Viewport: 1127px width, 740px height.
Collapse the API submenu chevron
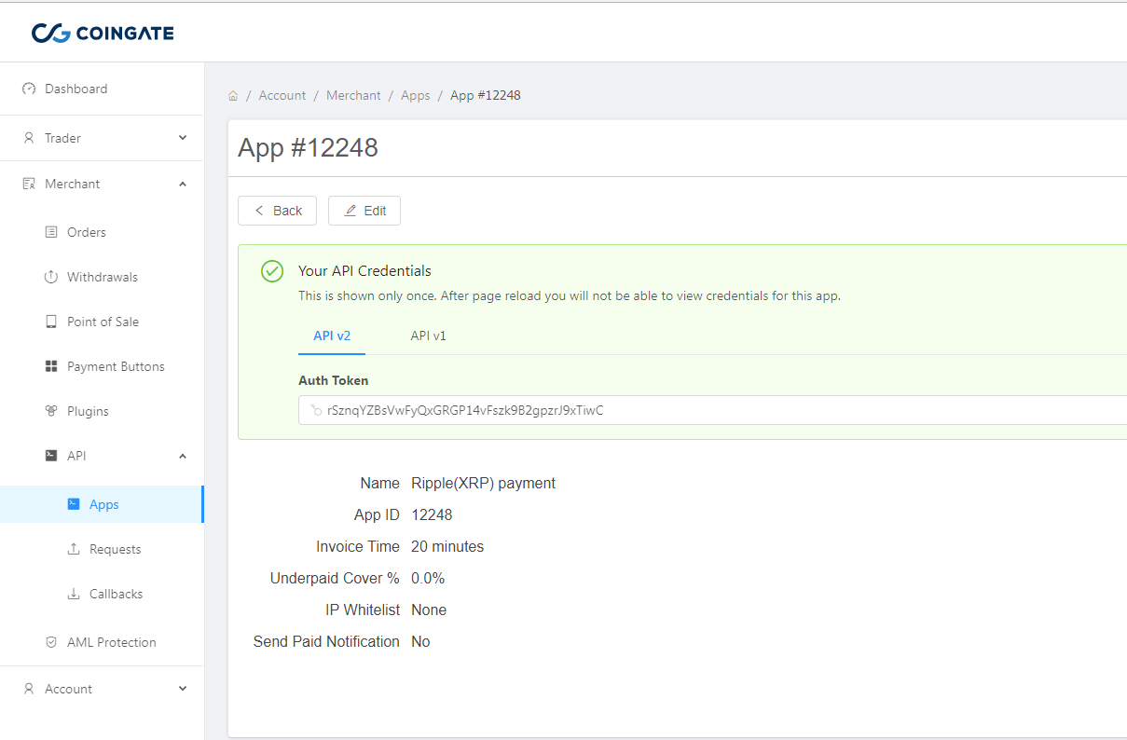point(183,456)
